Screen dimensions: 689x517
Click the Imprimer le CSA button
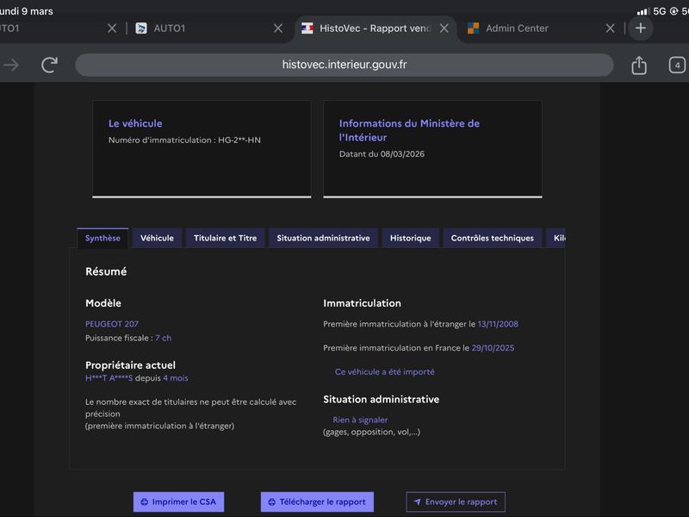[x=178, y=501]
